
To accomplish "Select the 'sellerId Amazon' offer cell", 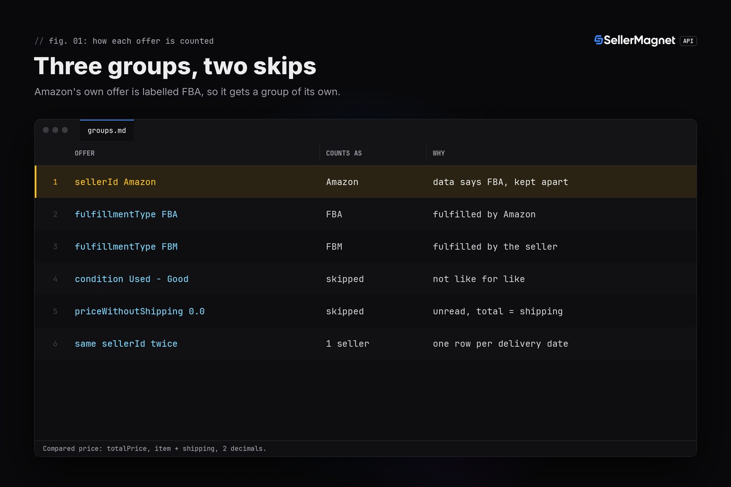I will 115,182.
